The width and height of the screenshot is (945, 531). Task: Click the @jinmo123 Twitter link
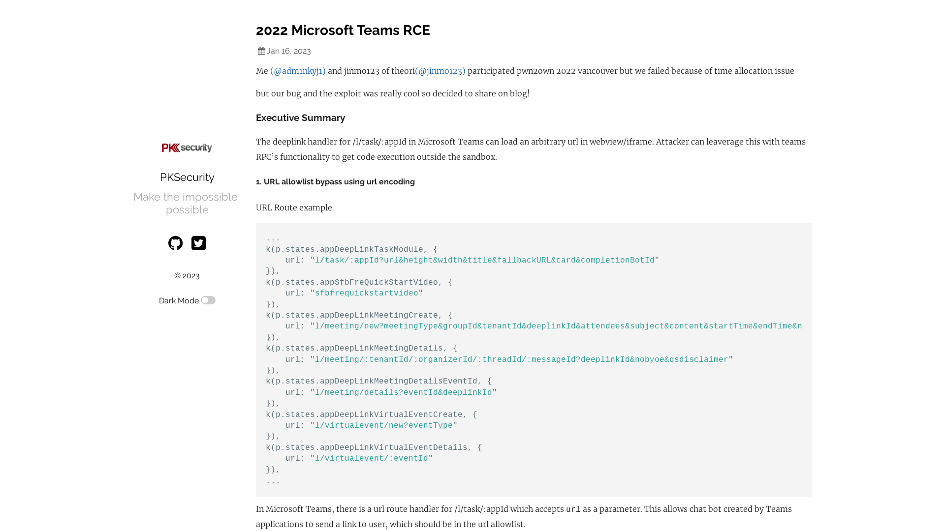(x=440, y=71)
